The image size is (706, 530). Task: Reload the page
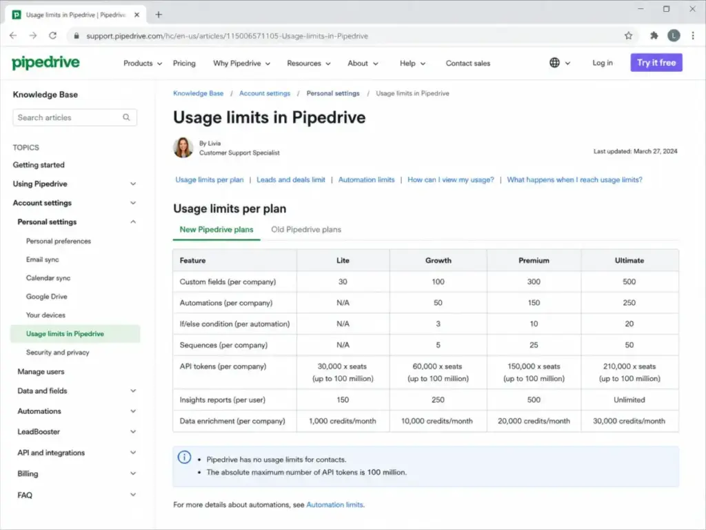pyautogui.click(x=52, y=36)
